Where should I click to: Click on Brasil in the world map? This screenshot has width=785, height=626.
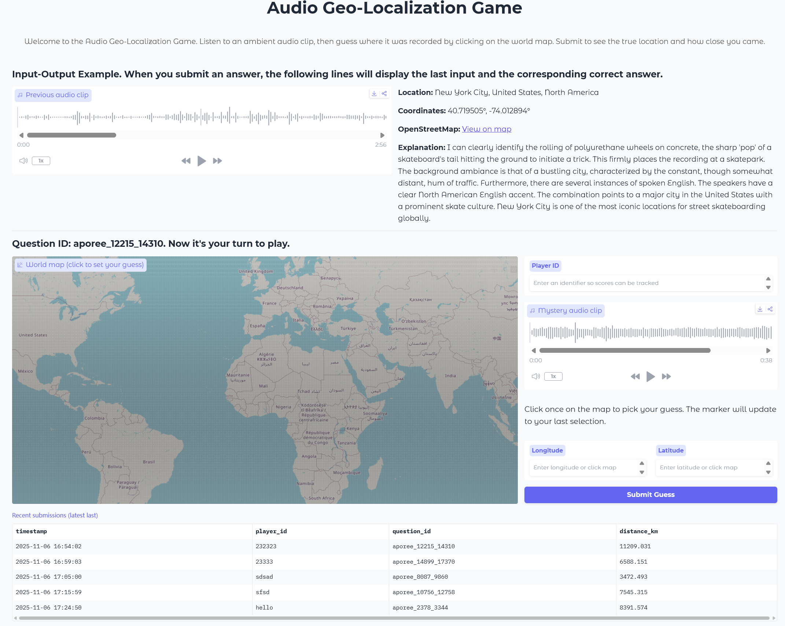pyautogui.click(x=149, y=462)
